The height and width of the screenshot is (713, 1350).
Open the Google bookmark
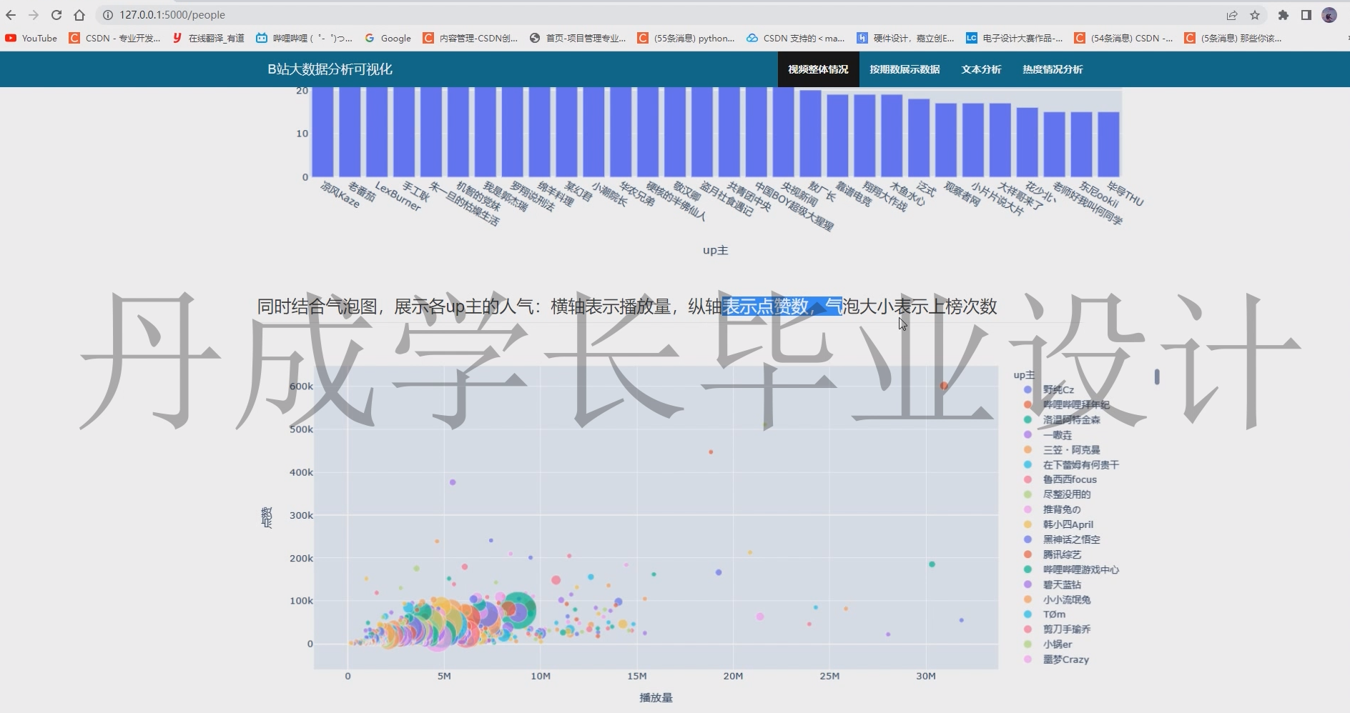click(x=388, y=39)
